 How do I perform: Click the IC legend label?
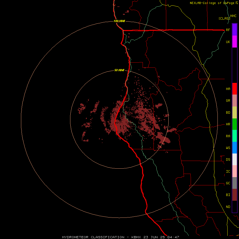(x=228, y=172)
